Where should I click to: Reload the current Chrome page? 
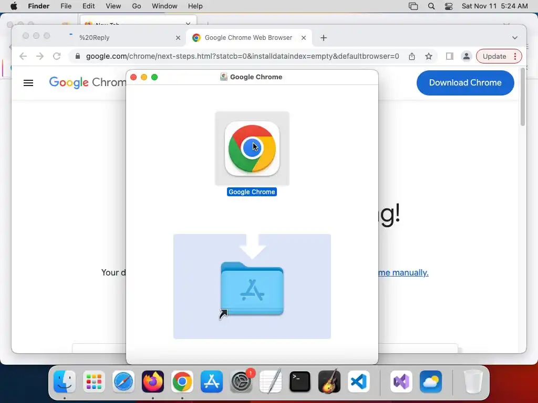pos(57,56)
